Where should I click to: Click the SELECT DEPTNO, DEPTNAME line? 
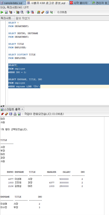23,33
